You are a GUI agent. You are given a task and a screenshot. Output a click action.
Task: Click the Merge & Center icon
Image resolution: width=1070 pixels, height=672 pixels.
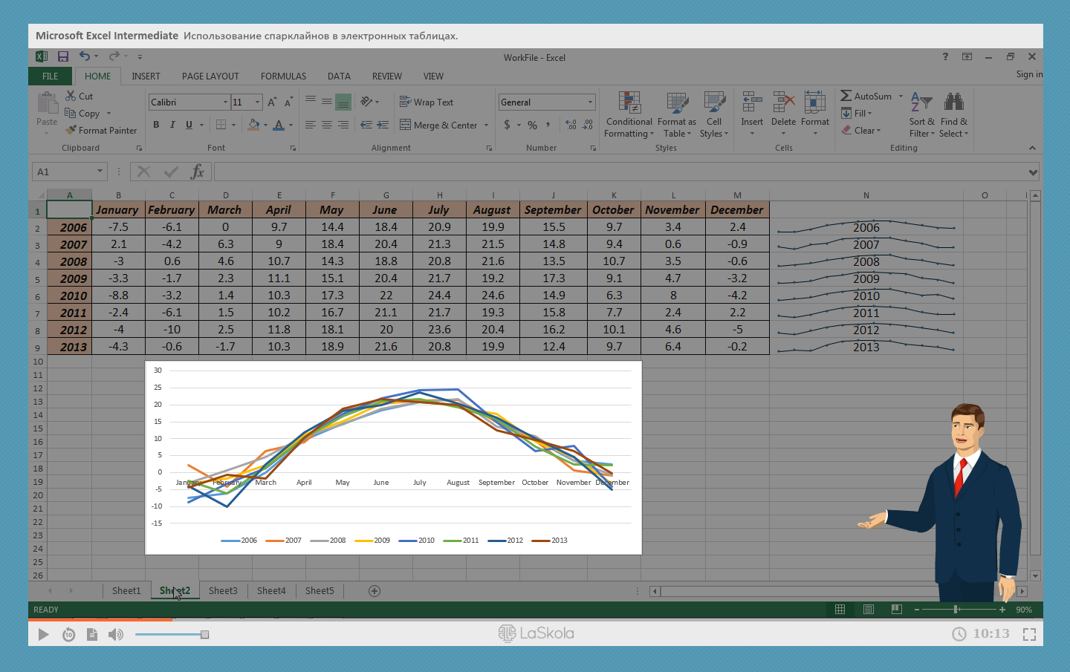pos(406,125)
